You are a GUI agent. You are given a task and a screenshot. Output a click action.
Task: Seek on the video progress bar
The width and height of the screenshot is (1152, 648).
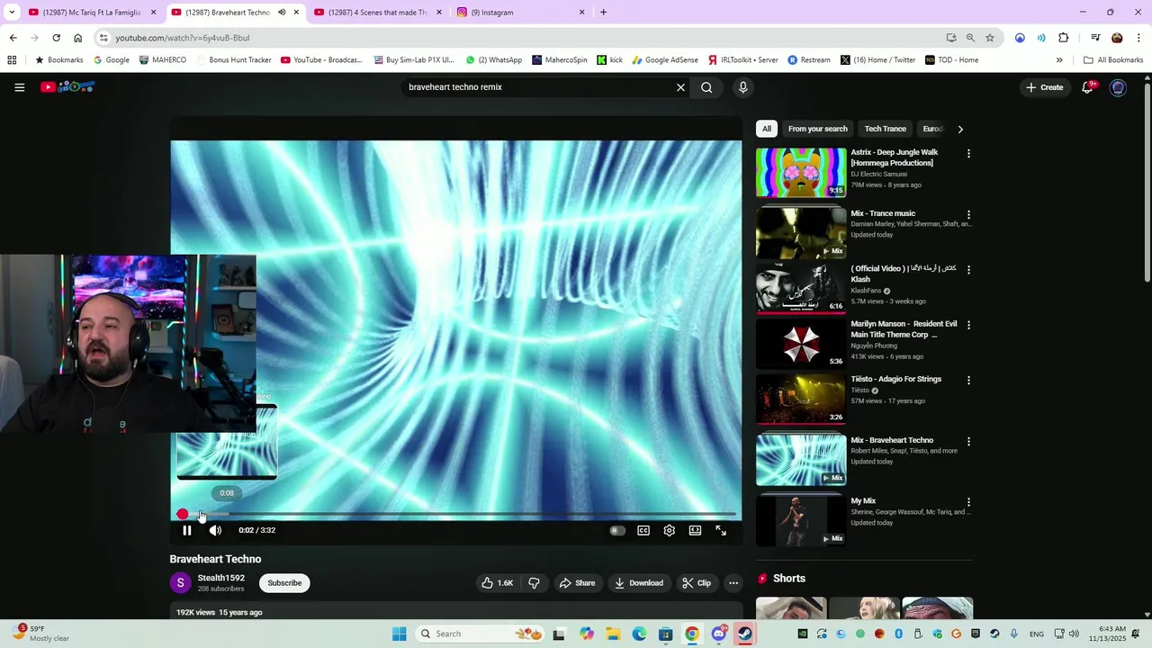[456, 514]
